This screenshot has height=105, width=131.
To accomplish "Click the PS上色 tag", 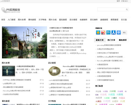I will (98, 91).
